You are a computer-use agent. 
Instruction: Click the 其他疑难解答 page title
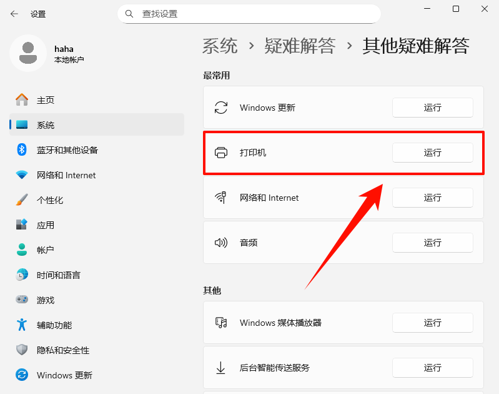pyautogui.click(x=415, y=46)
